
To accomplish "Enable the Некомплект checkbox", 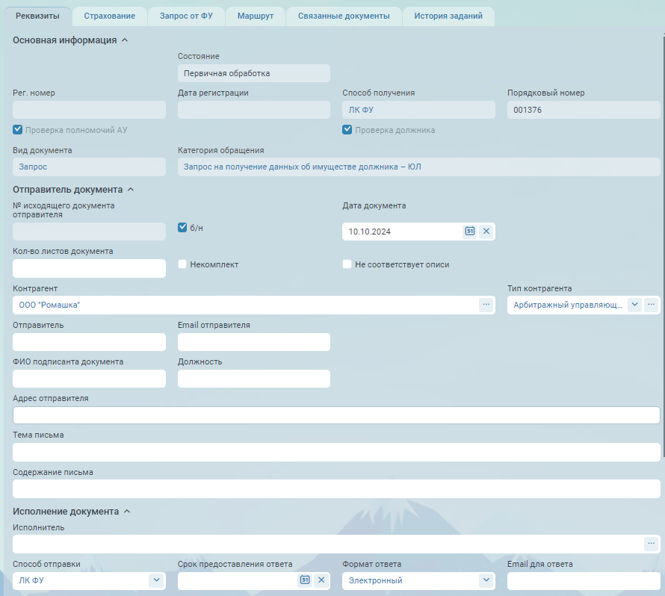I will (182, 264).
